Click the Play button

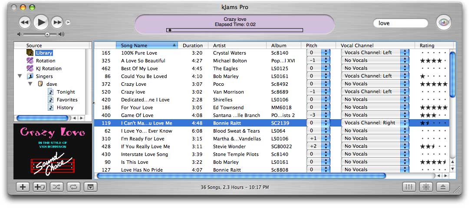[41, 22]
